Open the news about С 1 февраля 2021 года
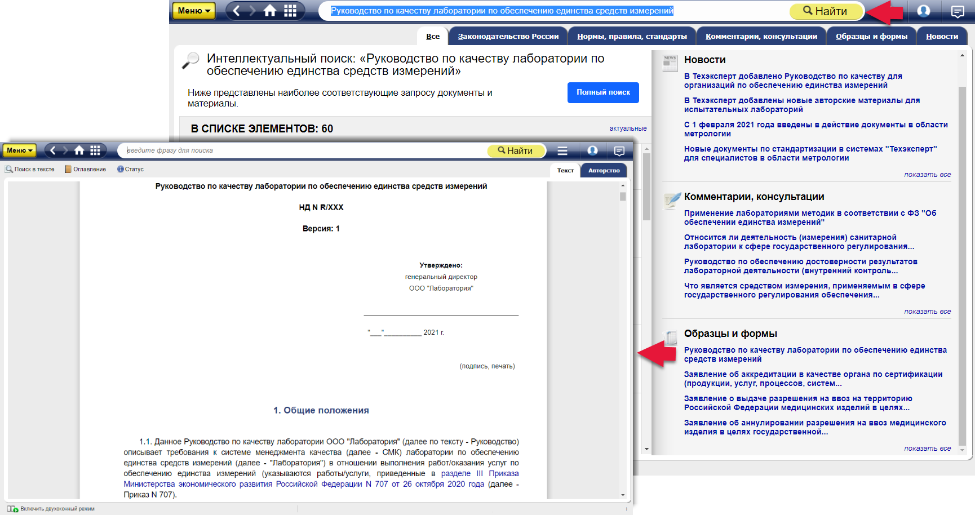This screenshot has width=975, height=515. [x=816, y=129]
